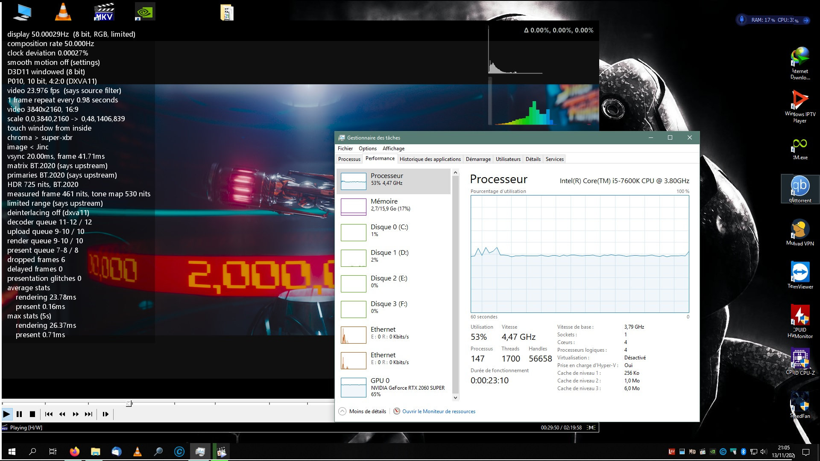Launch Windows IPTV Player from desktop
The height and width of the screenshot is (461, 820).
coord(800,106)
